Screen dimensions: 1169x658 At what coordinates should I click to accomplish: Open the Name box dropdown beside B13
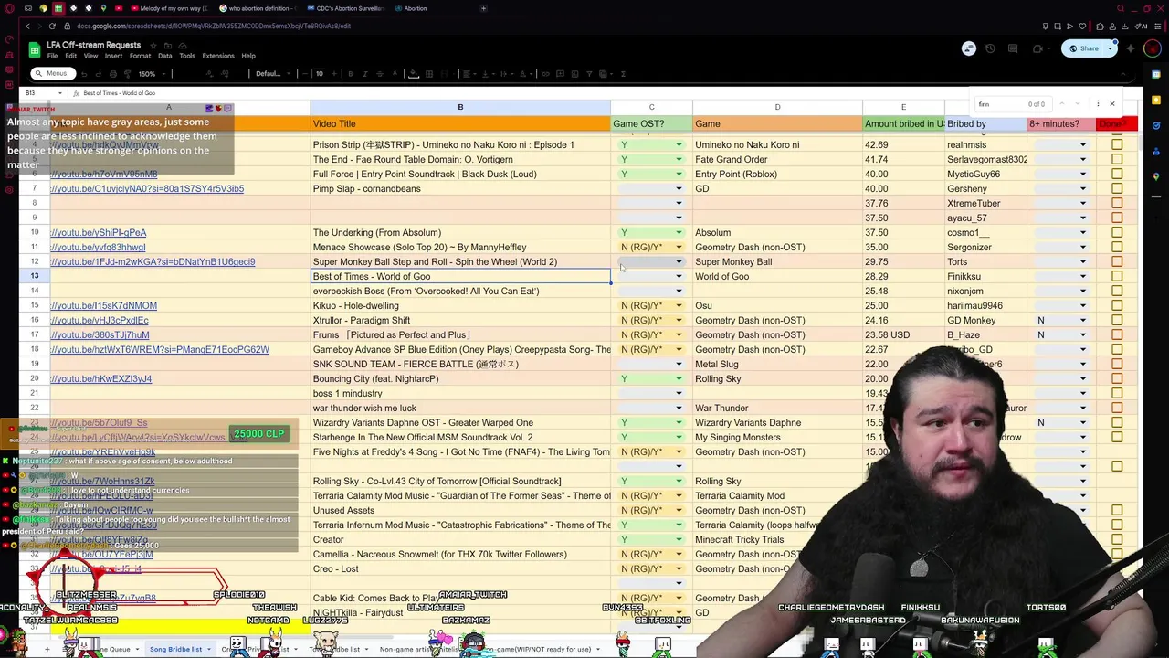coord(59,93)
